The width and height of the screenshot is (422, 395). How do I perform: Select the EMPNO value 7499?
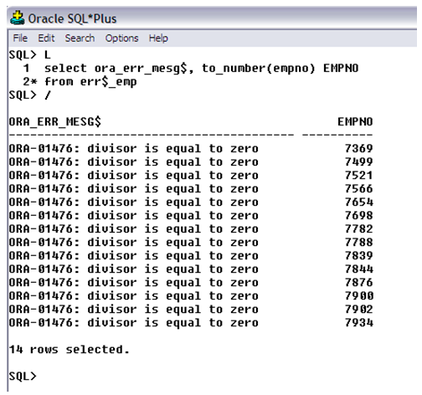click(x=358, y=162)
